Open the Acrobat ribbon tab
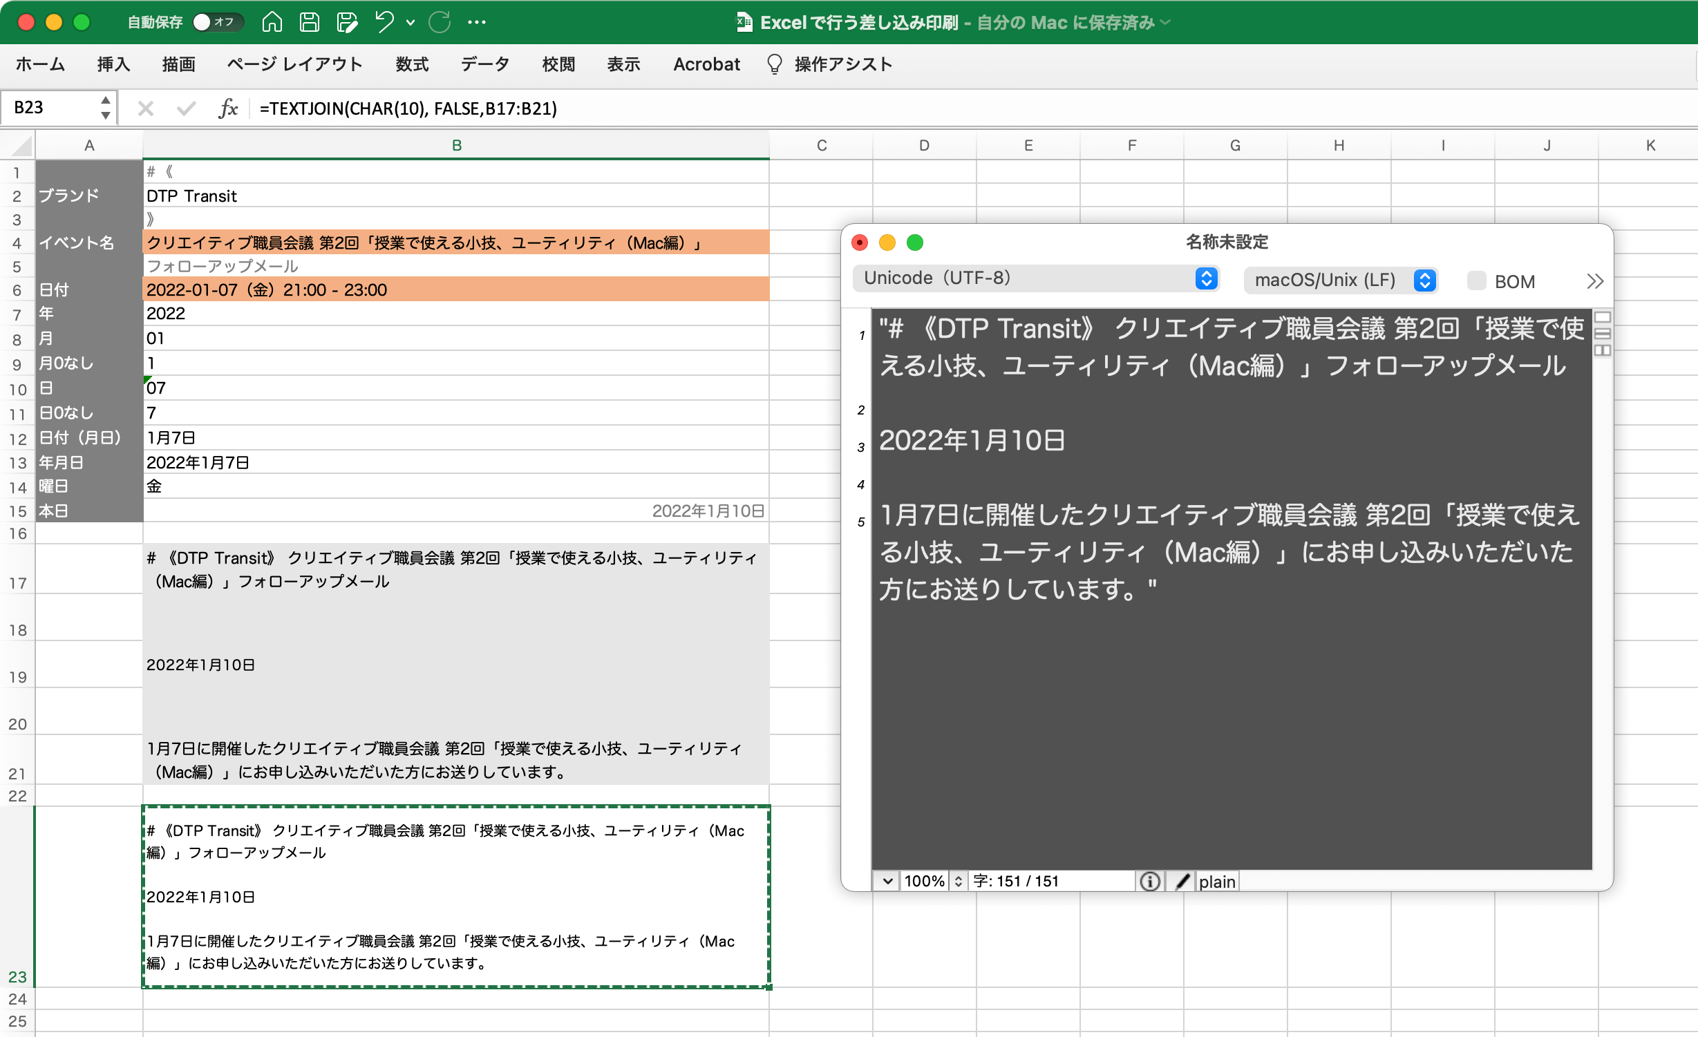 pos(706,64)
